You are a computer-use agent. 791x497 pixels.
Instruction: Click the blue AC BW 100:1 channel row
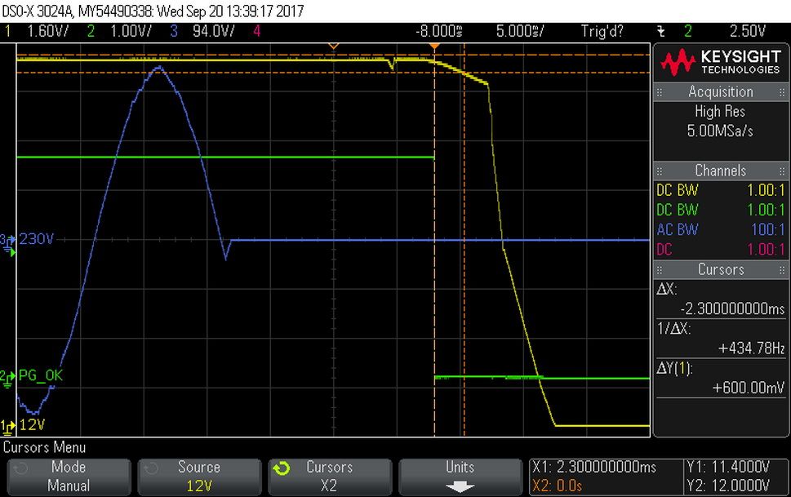(x=720, y=229)
